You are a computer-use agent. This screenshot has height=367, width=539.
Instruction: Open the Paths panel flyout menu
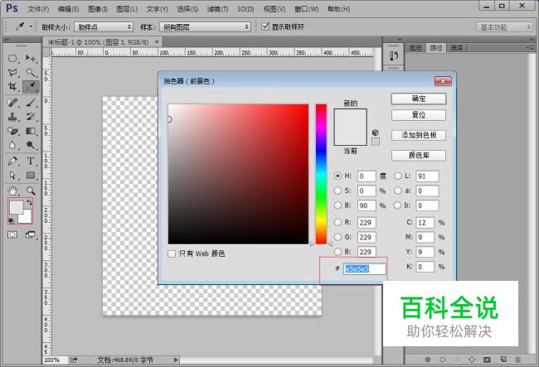[531, 48]
